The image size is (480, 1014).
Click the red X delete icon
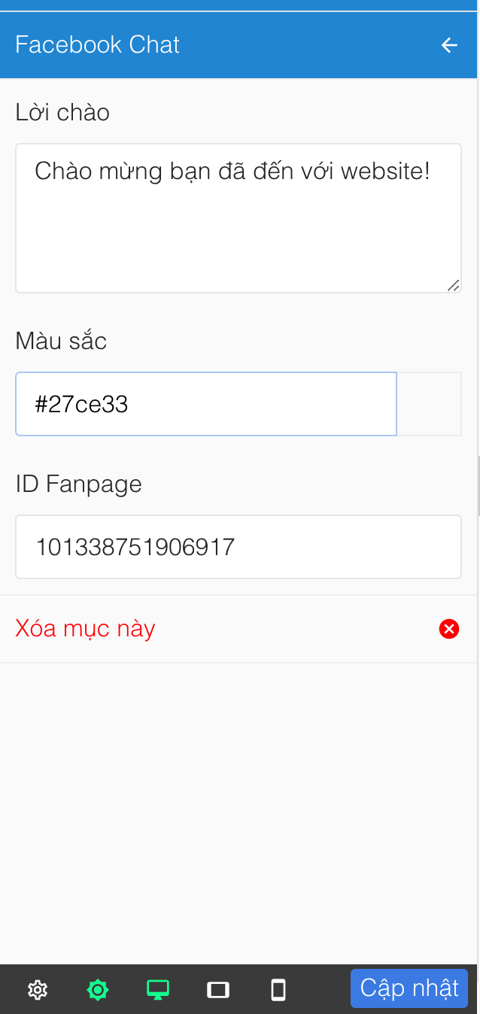pyautogui.click(x=449, y=629)
